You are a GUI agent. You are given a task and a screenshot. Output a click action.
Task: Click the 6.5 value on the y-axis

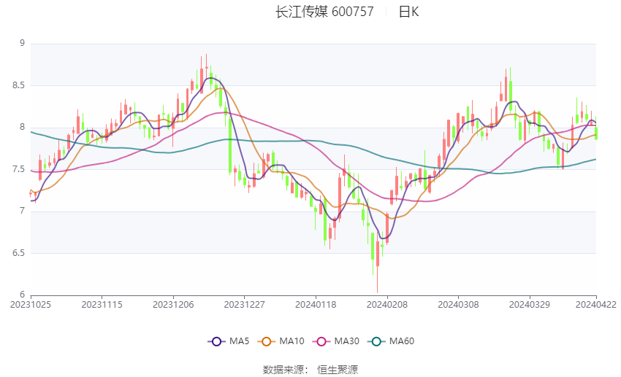18,253
